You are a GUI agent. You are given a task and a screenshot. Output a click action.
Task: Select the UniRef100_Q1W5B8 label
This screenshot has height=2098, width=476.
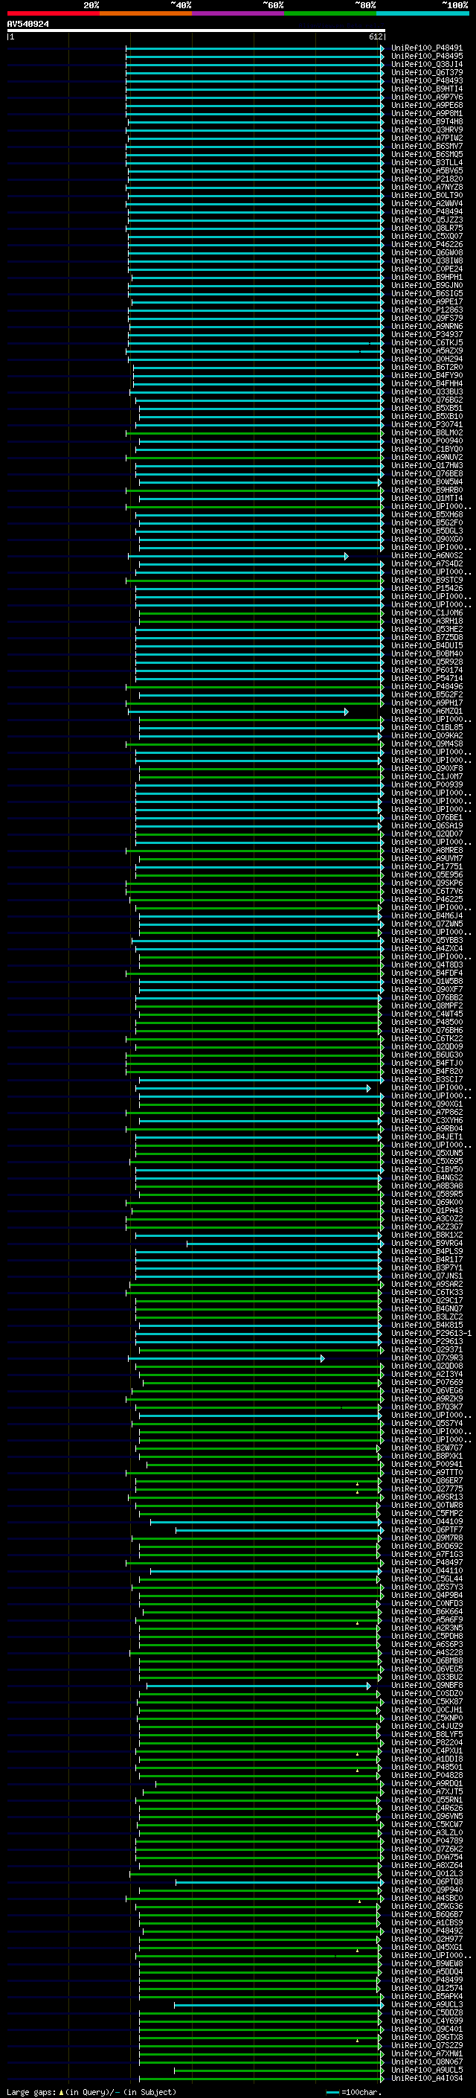coord(426,982)
